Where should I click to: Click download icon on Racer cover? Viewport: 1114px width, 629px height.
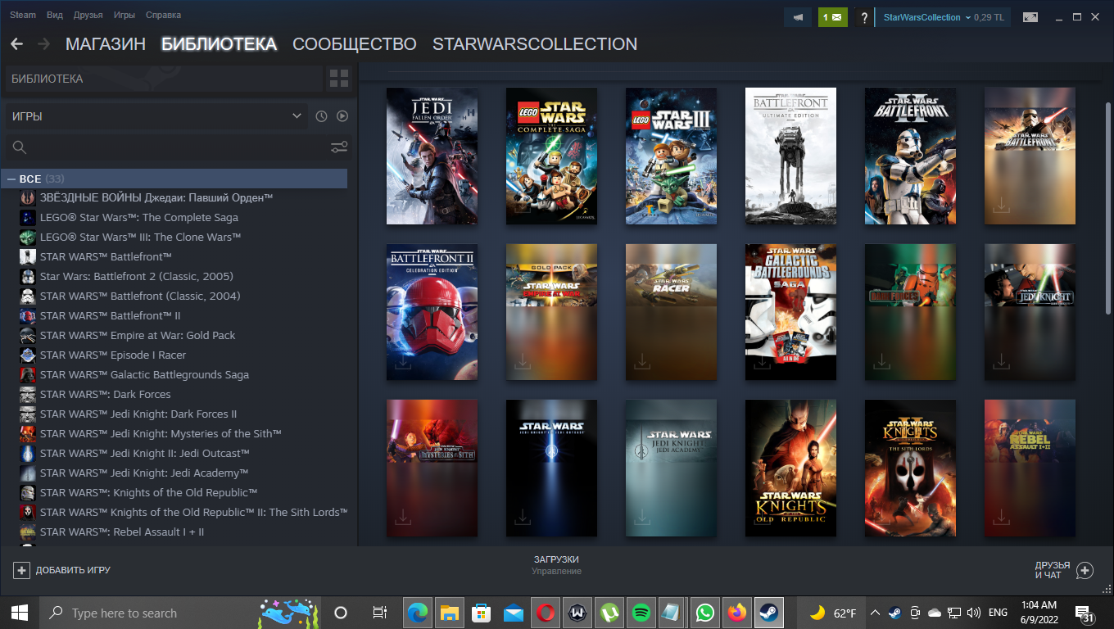click(x=641, y=361)
